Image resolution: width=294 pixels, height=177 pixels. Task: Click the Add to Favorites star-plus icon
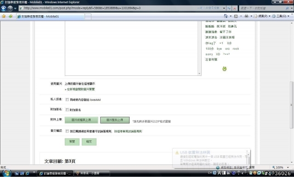point(11,17)
